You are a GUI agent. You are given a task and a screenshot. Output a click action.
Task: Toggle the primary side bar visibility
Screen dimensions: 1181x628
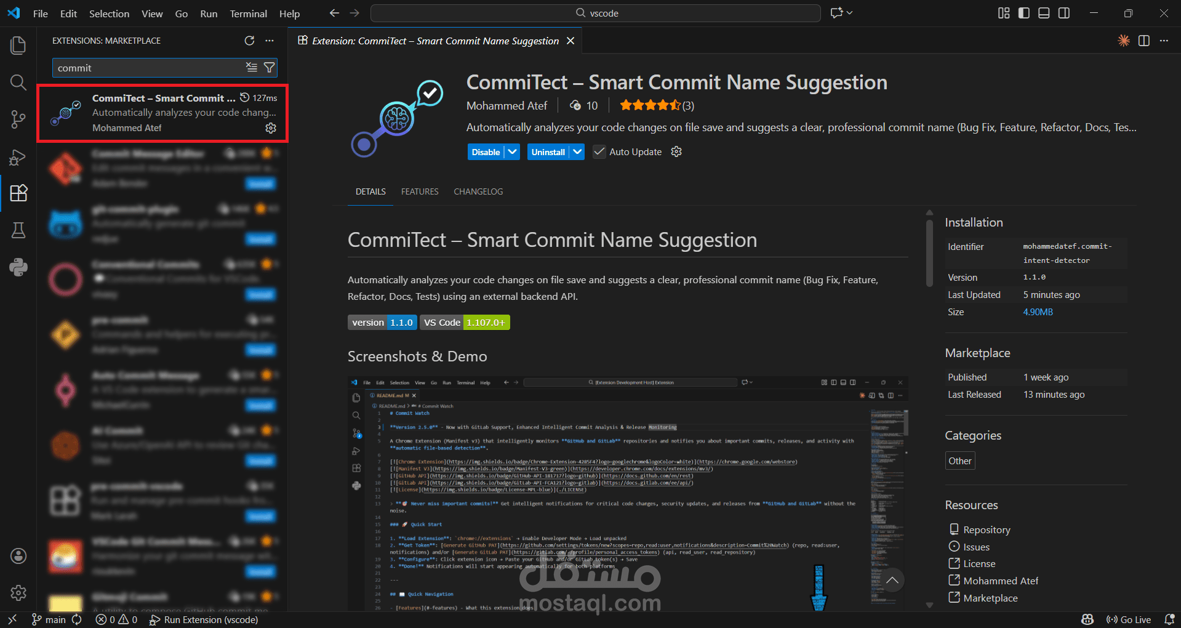1024,13
